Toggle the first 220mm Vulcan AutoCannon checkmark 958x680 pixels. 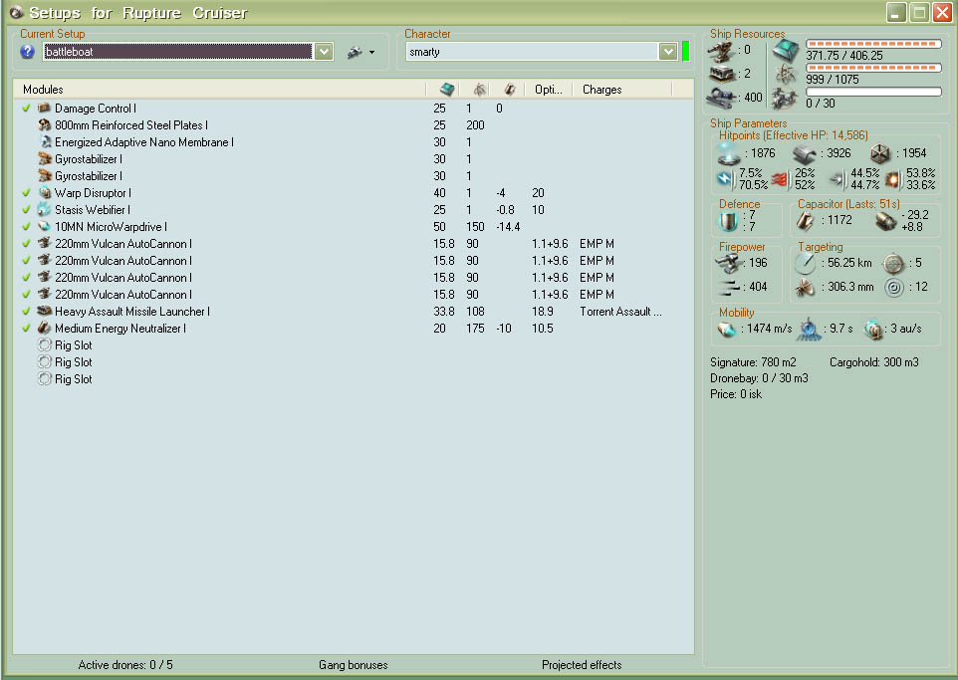tap(26, 243)
